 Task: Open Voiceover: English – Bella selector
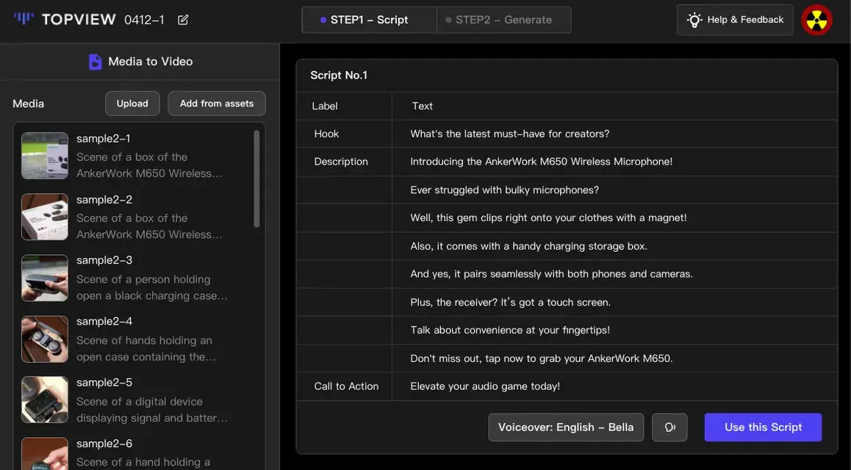point(566,427)
